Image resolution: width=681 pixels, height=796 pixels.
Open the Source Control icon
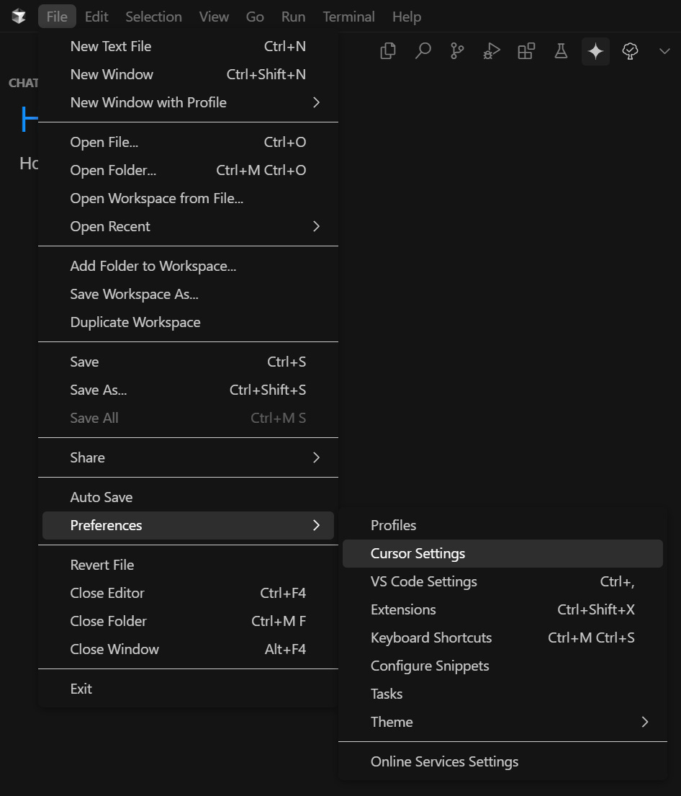[456, 51]
